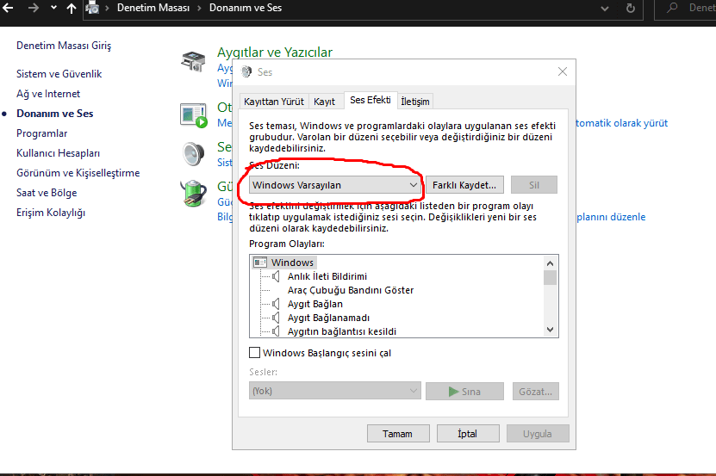The image size is (716, 476).
Task: Open Denetim Masası Giriş link
Action: coord(64,46)
